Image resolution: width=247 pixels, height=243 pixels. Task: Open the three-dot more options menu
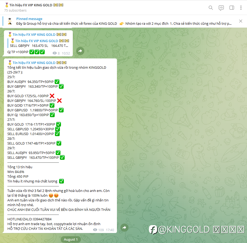(x=241, y=8)
